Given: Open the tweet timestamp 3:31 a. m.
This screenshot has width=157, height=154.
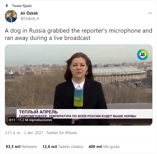Looking at the screenshot, I should coord(13,133).
